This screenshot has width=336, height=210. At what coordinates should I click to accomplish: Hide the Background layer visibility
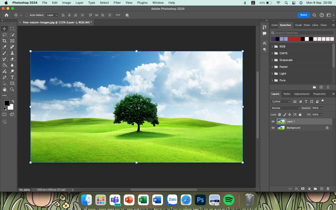tap(273, 128)
